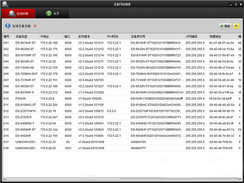Switch to the 关于 about tab
The width and height of the screenshot is (244, 183).
tap(52, 13)
